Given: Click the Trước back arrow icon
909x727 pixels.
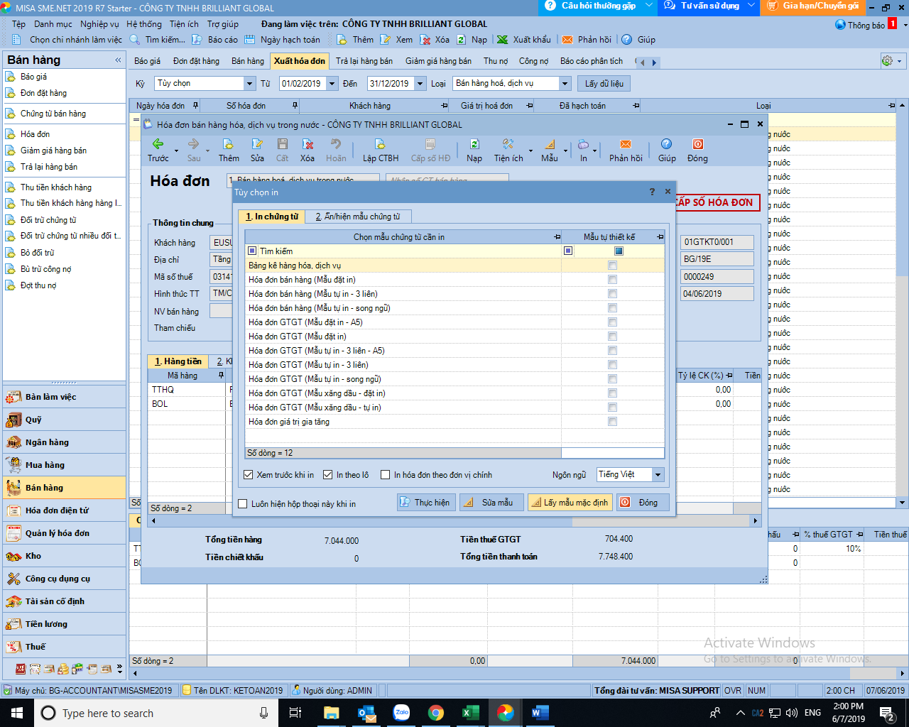Looking at the screenshot, I should pos(158,144).
